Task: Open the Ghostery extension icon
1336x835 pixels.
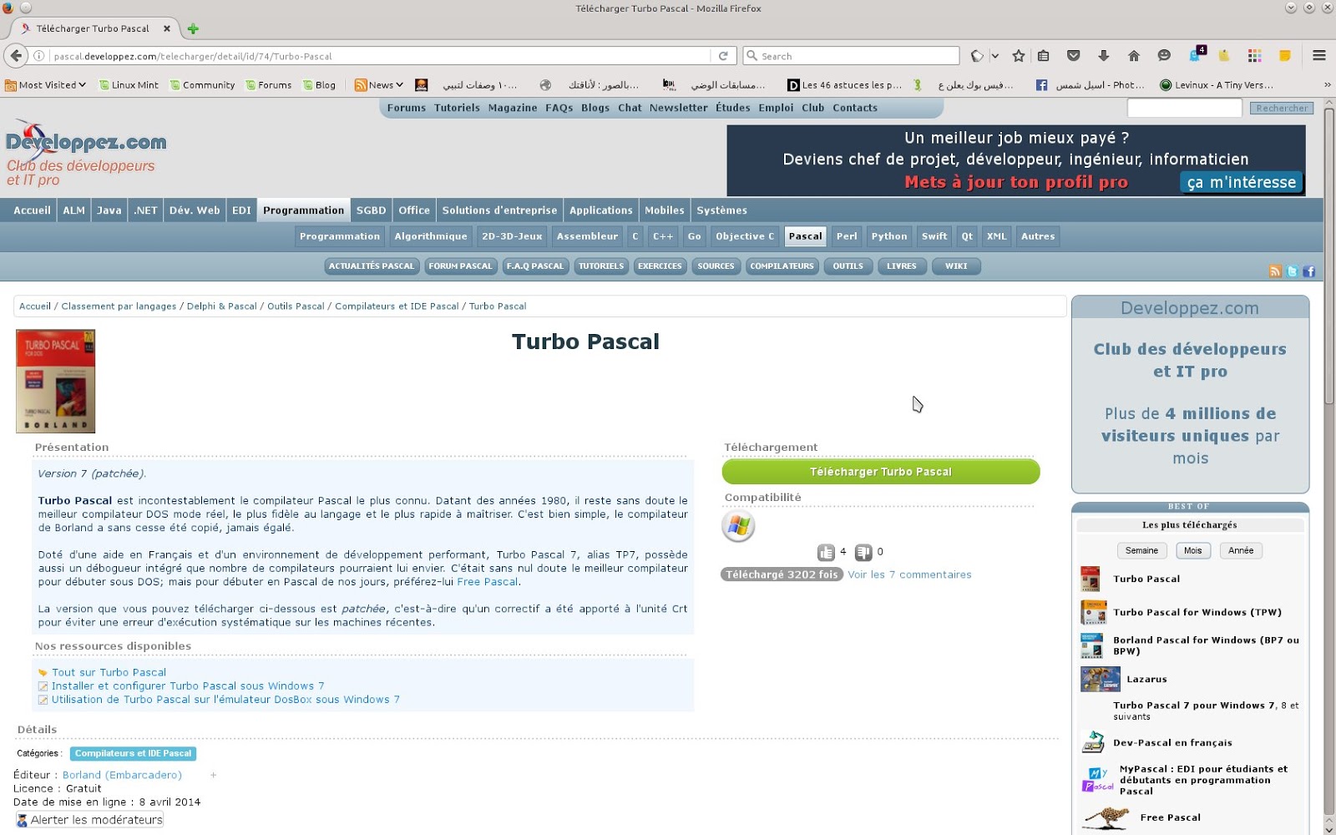Action: [1195, 55]
